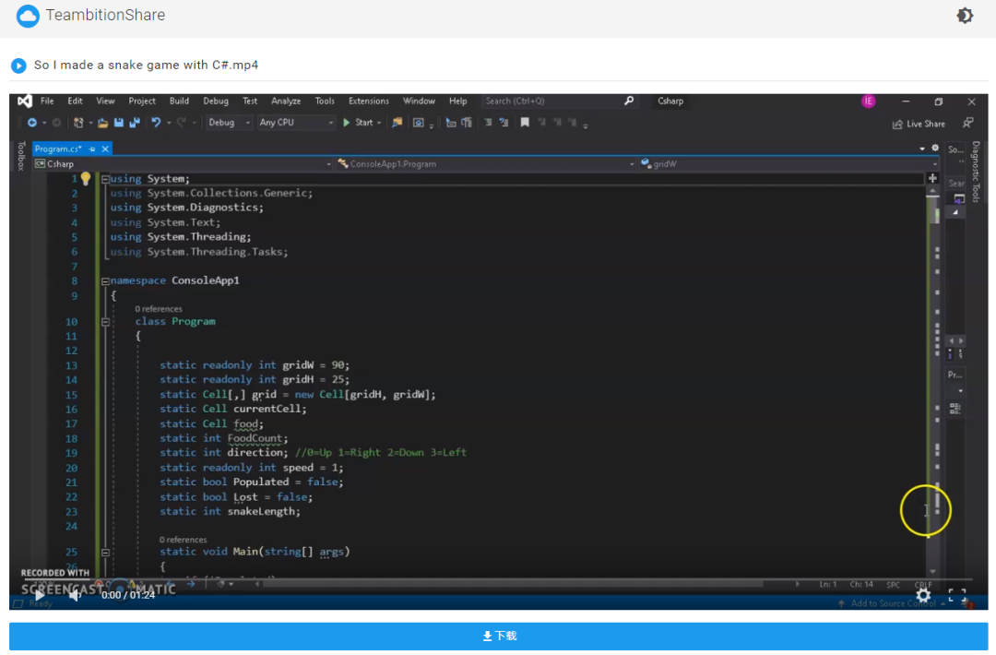Toggle the dark mode theme icon
The image size is (996, 655).
[x=965, y=16]
